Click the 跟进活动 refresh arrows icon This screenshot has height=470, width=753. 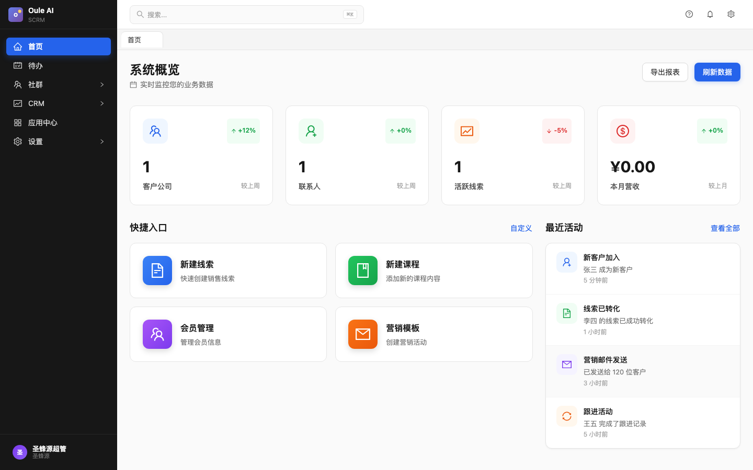pyautogui.click(x=567, y=416)
